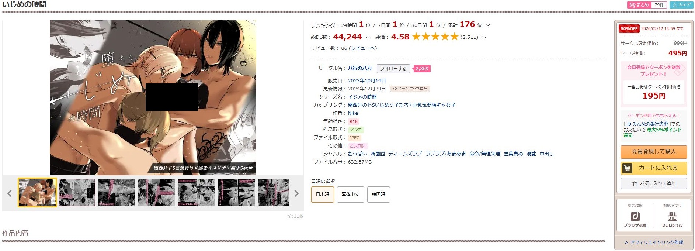Click the five-star rating display
The width and height of the screenshot is (695, 251).
[435, 37]
